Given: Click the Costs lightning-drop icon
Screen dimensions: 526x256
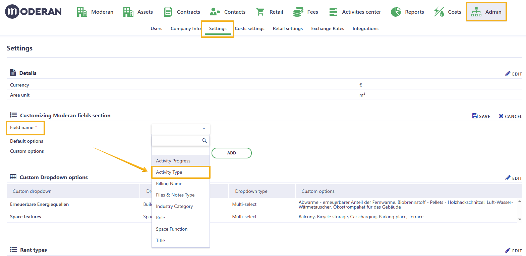Looking at the screenshot, I should (439, 12).
